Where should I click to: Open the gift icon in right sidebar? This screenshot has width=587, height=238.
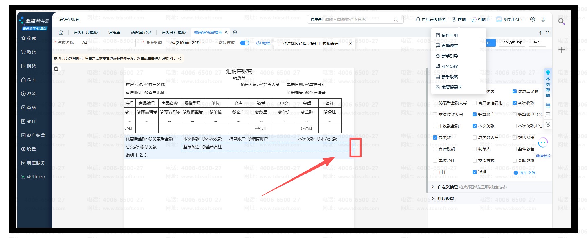548,106
